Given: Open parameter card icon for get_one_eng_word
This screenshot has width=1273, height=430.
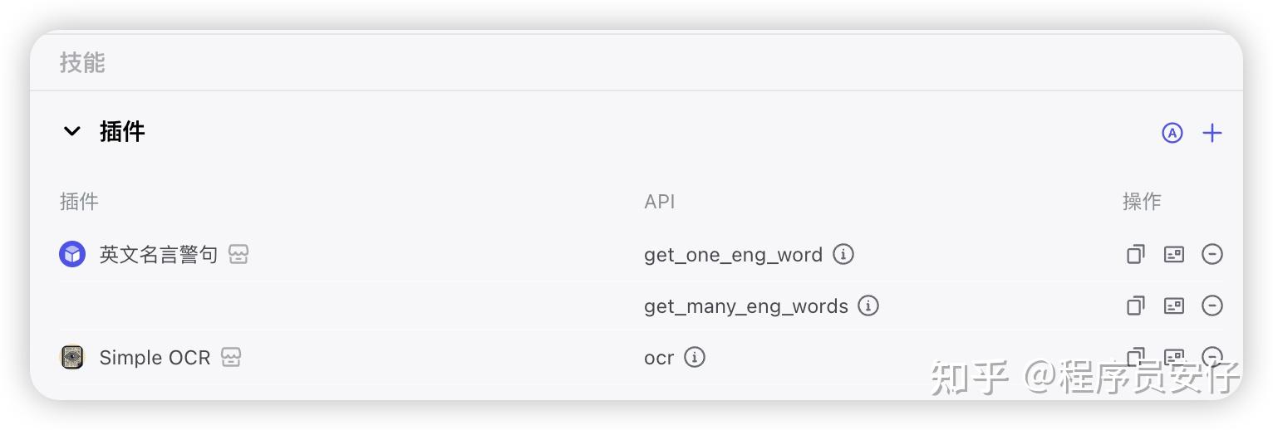Looking at the screenshot, I should click(x=1174, y=254).
